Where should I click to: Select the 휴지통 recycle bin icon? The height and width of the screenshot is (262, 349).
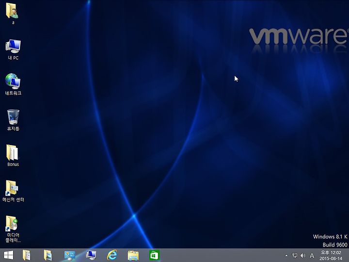click(13, 120)
